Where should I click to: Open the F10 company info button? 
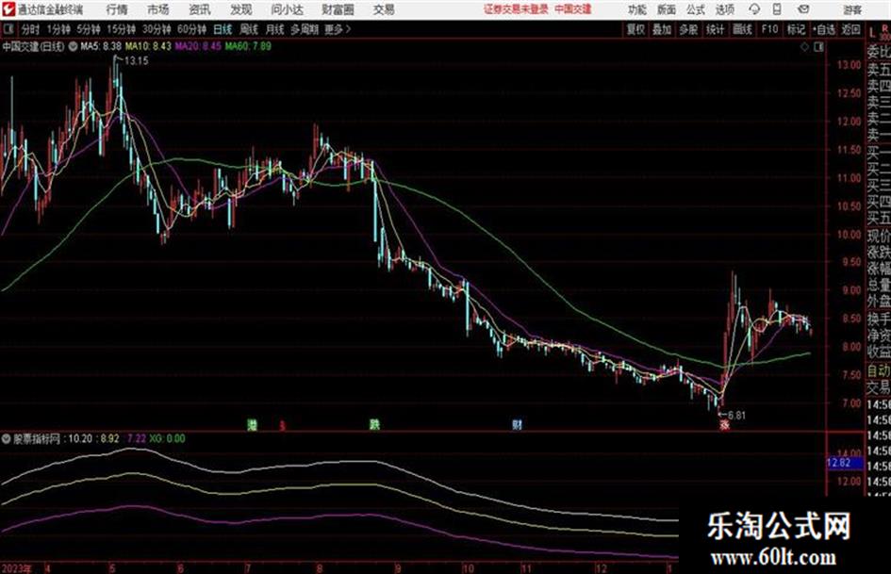(769, 29)
